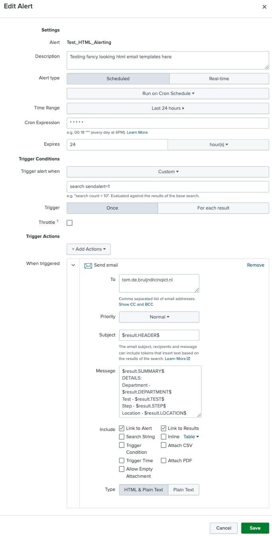Switch alert type to Real-time
Screen dimensions: 272x536
click(219, 79)
